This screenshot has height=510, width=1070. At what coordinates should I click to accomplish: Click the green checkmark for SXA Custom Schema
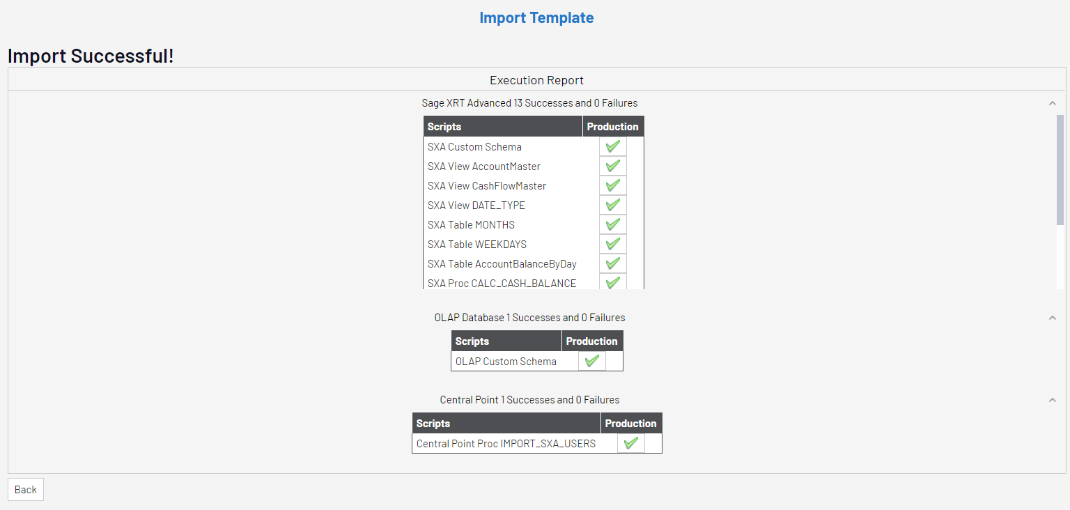coord(613,147)
